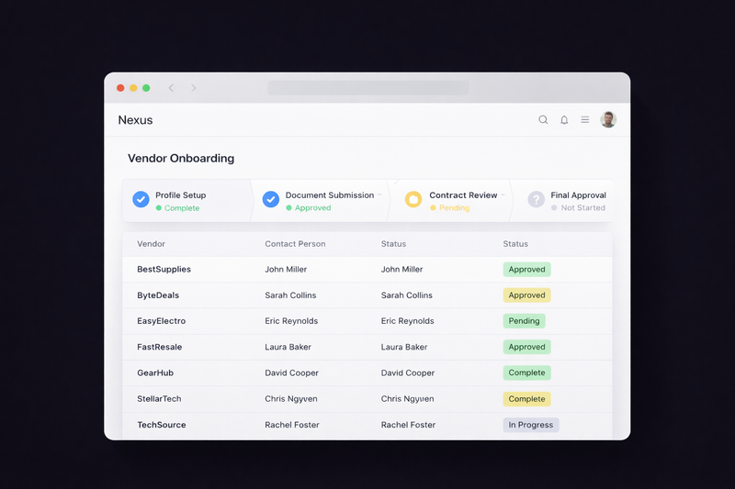Viewport: 735px width, 489px height.
Task: Click the search magnifier icon
Action: pyautogui.click(x=543, y=120)
